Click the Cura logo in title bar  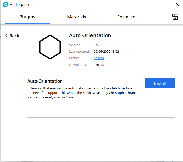5,4
